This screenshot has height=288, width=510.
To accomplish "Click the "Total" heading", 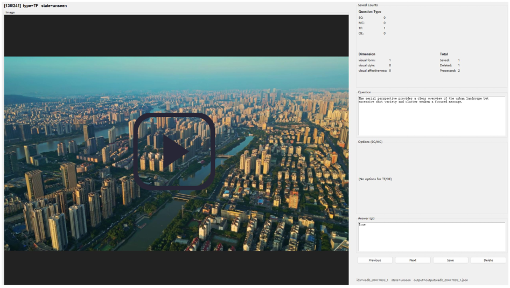I will tap(444, 54).
